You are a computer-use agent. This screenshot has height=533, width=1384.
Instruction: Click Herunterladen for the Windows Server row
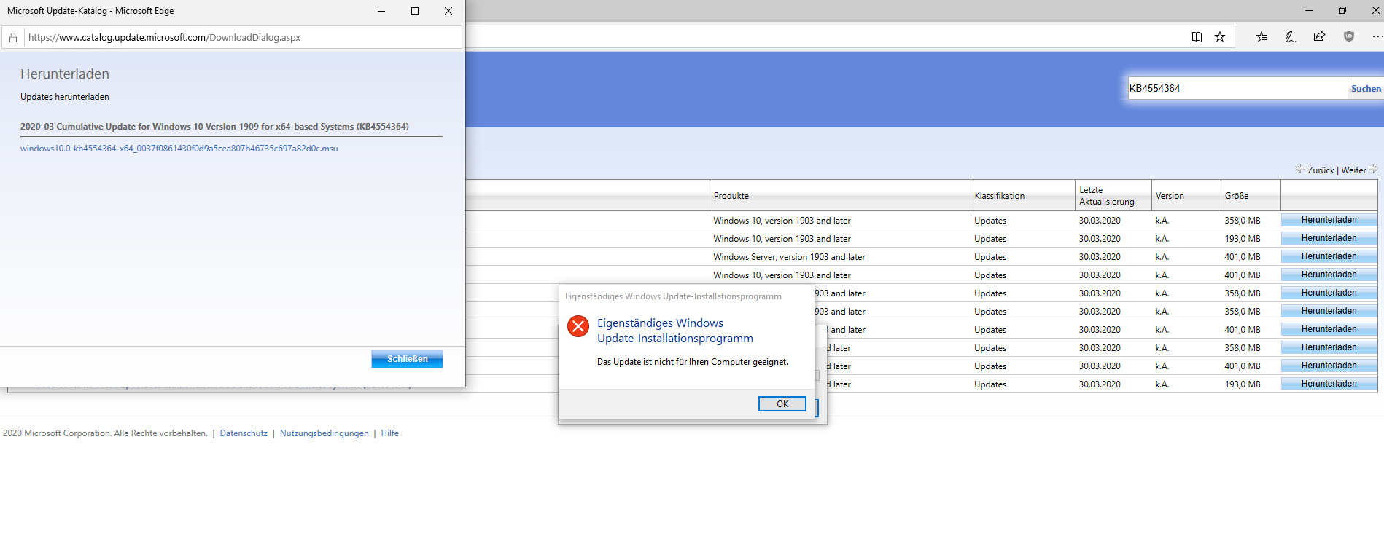1329,256
